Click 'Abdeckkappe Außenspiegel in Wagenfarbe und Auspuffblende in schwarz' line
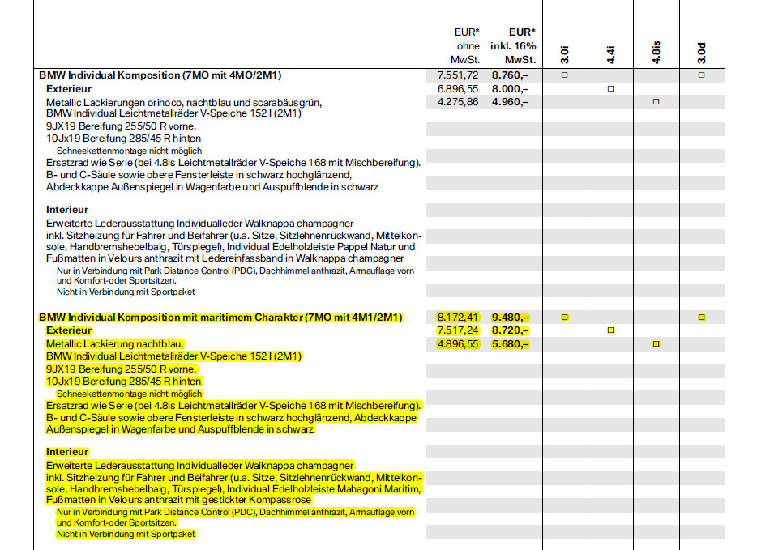Screen dimensions: 757x550 point(212,187)
